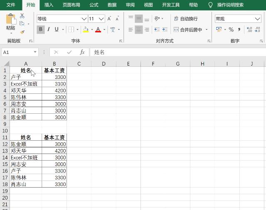This screenshot has width=266, height=210.
Task: Click the text orientation icon
Action: tap(157, 19)
